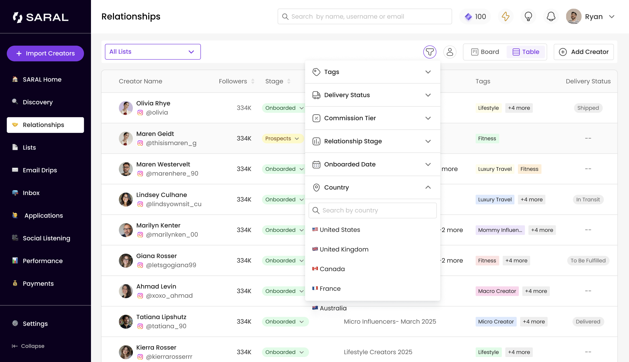The image size is (629, 362).
Task: Switch to Table view
Action: (526, 52)
